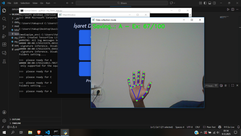The image size is (241, 136).
Task: Open the Explorer view in activity bar
Action: coord(4,10)
